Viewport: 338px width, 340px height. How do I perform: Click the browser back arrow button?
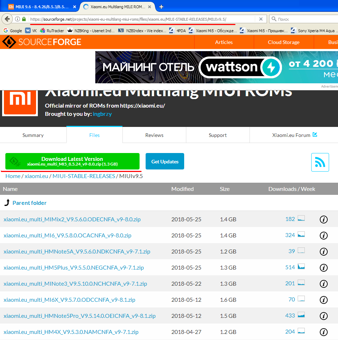coord(7,19)
